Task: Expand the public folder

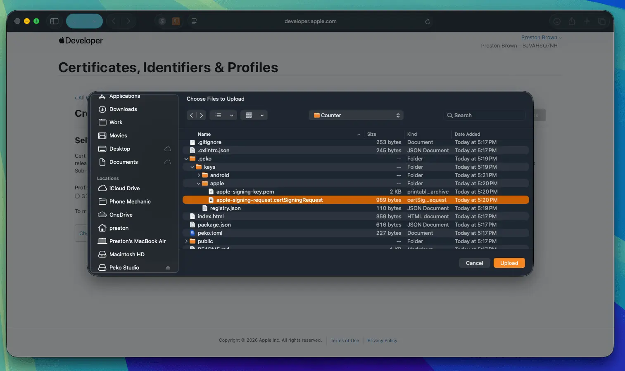Action: (186, 241)
